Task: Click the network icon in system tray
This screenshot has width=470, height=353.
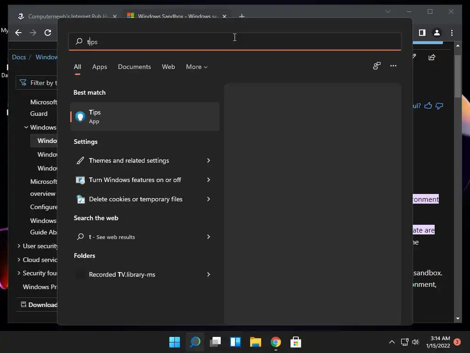Action: pyautogui.click(x=404, y=342)
